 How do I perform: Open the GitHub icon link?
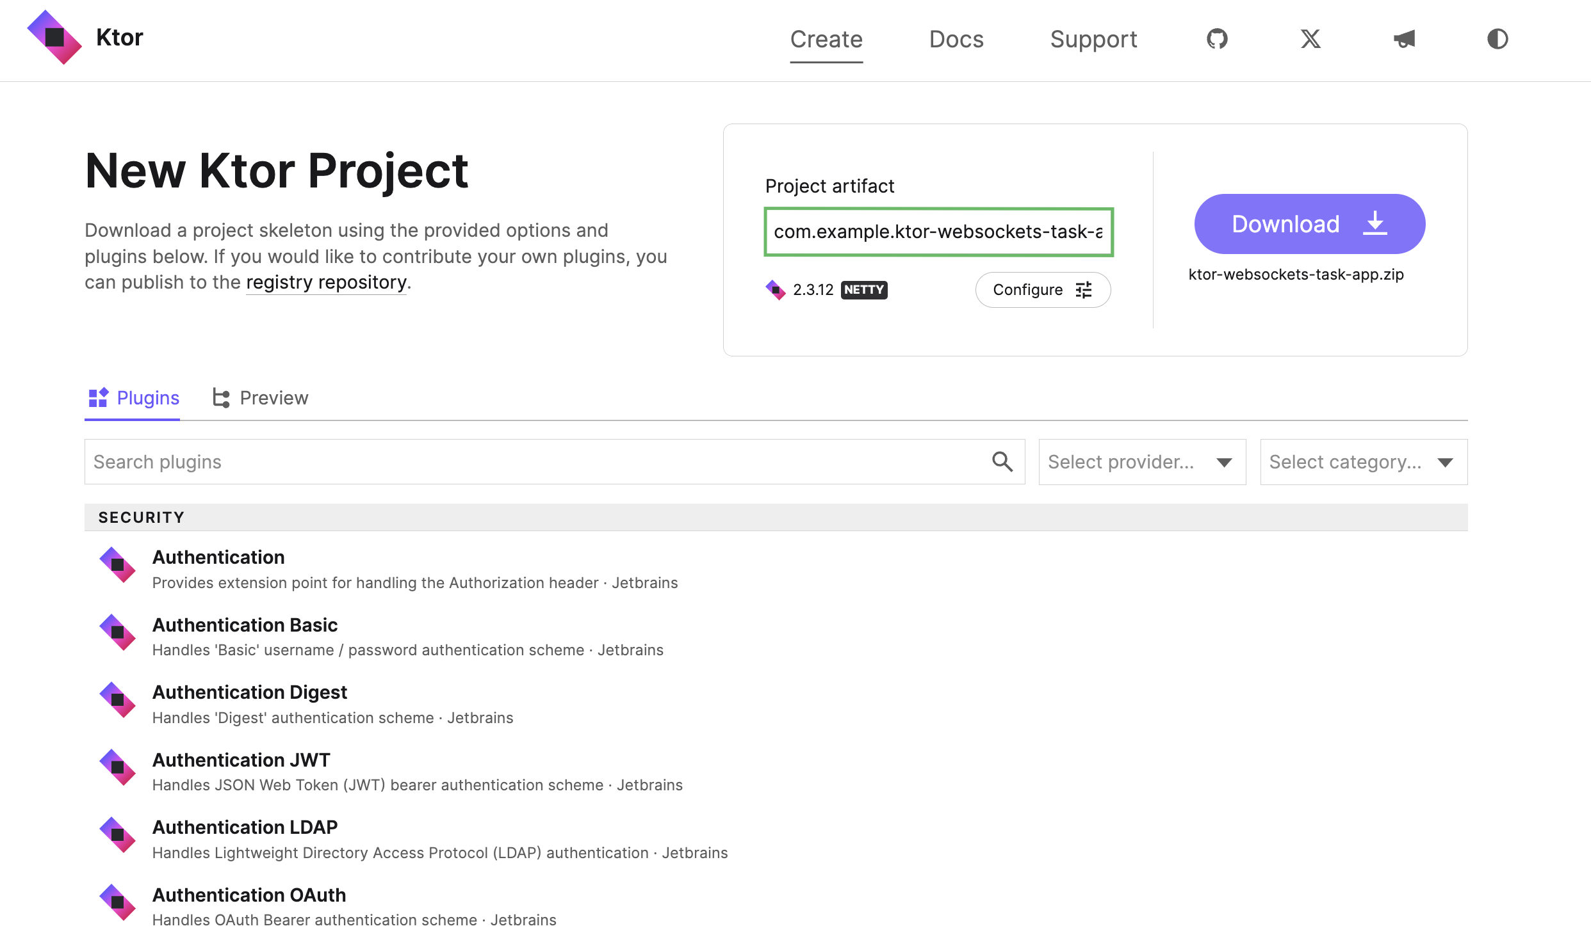1216,39
